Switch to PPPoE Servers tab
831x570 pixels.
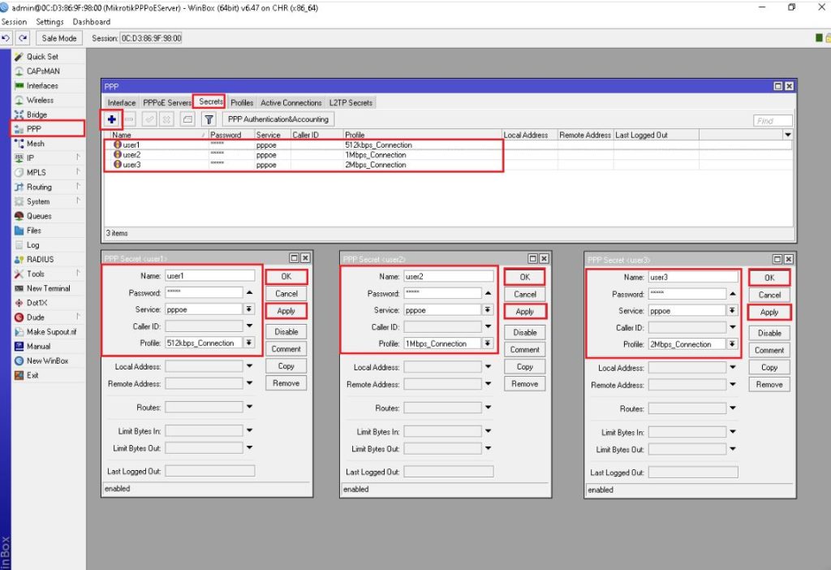166,103
